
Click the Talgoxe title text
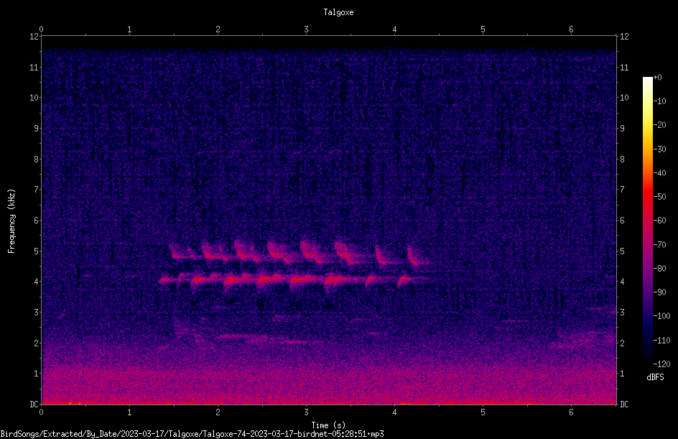click(x=338, y=12)
